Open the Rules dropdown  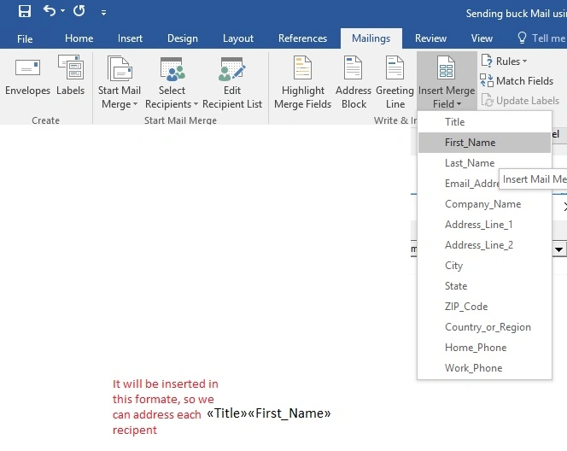pos(505,61)
